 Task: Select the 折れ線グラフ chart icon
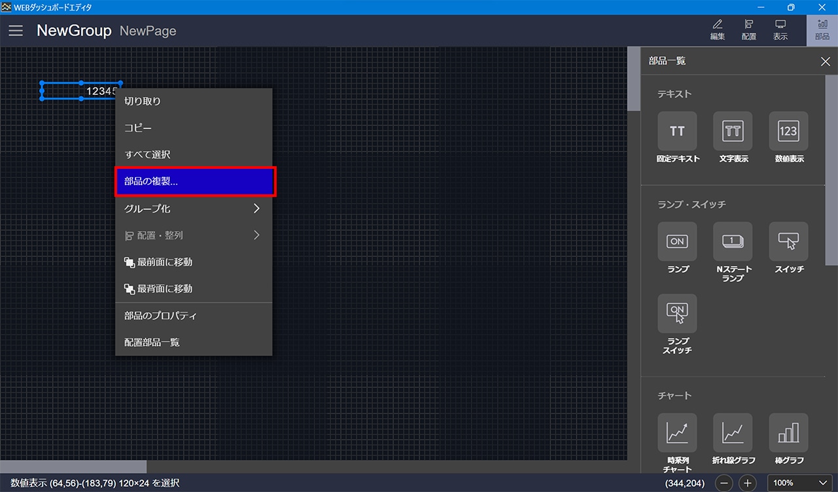733,433
